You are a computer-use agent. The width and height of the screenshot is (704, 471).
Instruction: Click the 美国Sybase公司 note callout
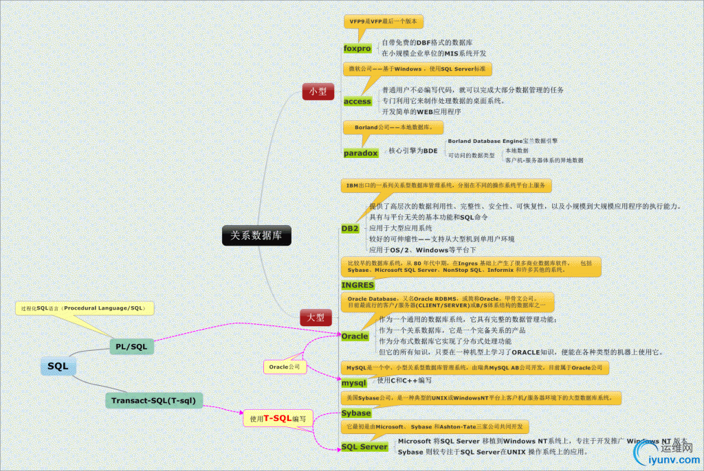coord(481,398)
